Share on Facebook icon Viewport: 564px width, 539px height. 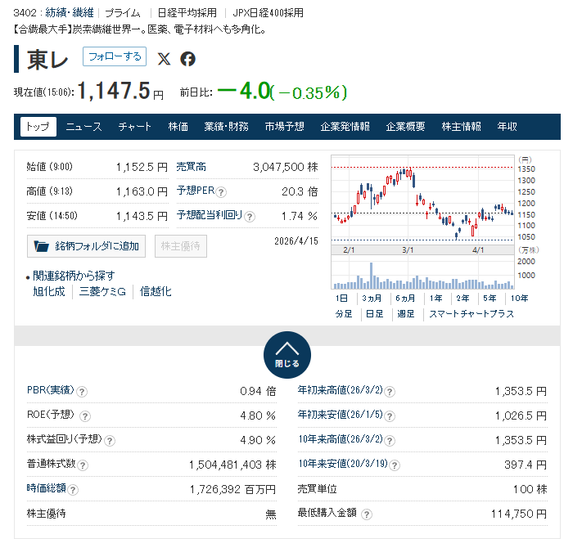(187, 59)
